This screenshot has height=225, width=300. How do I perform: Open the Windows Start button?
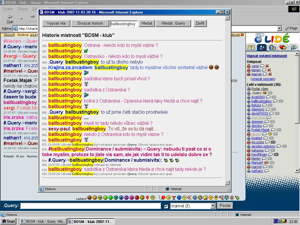point(8,221)
